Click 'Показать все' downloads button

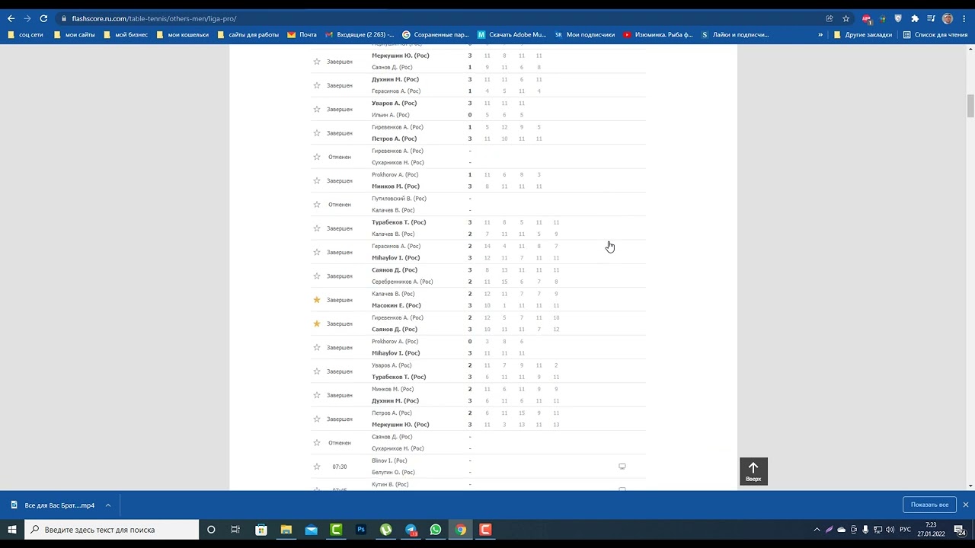(x=929, y=505)
